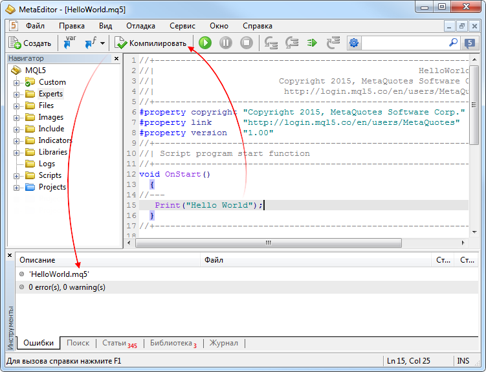
Task: Click the Создать new file button
Action: (x=30, y=43)
